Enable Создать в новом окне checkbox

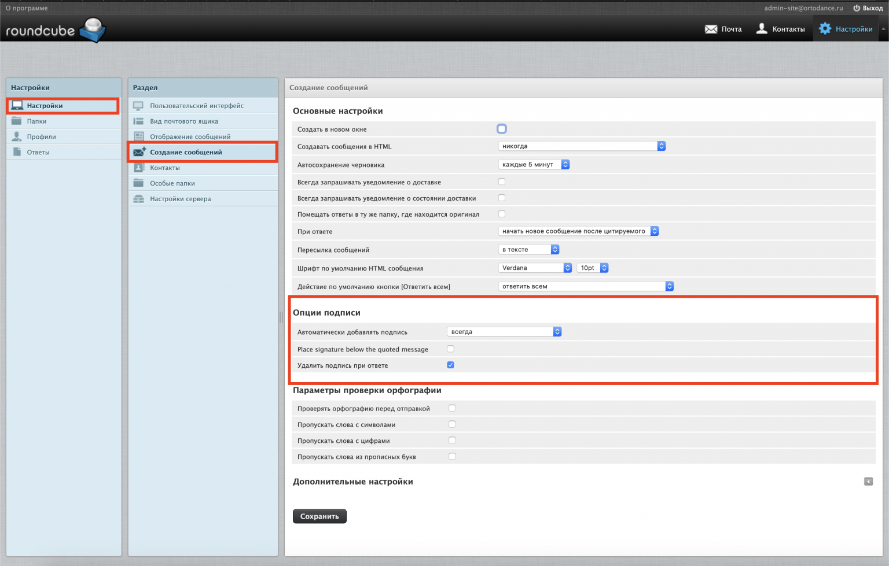tap(502, 129)
